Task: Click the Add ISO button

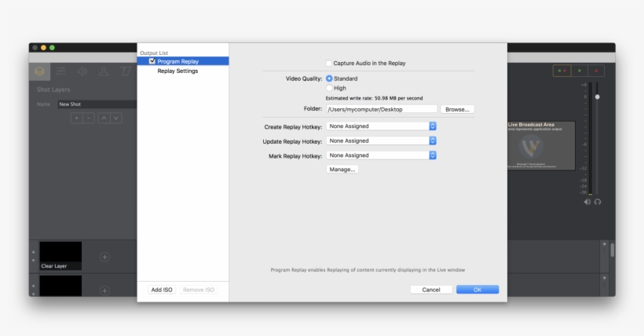Action: coord(162,290)
